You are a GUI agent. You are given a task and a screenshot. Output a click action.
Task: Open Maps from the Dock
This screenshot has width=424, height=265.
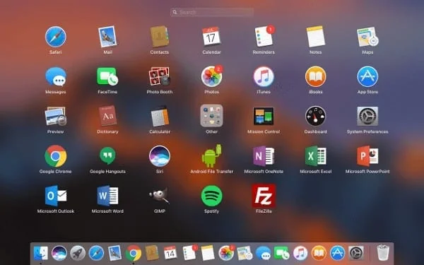point(245,254)
